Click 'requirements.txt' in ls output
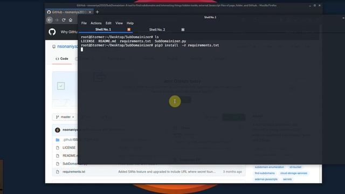Screen dimensions: 345x194 tap(135, 41)
